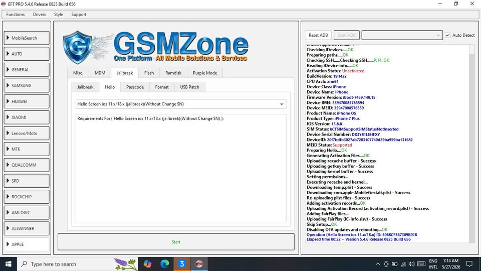Open the device selection dropdown
481x271 pixels.
coord(402,35)
